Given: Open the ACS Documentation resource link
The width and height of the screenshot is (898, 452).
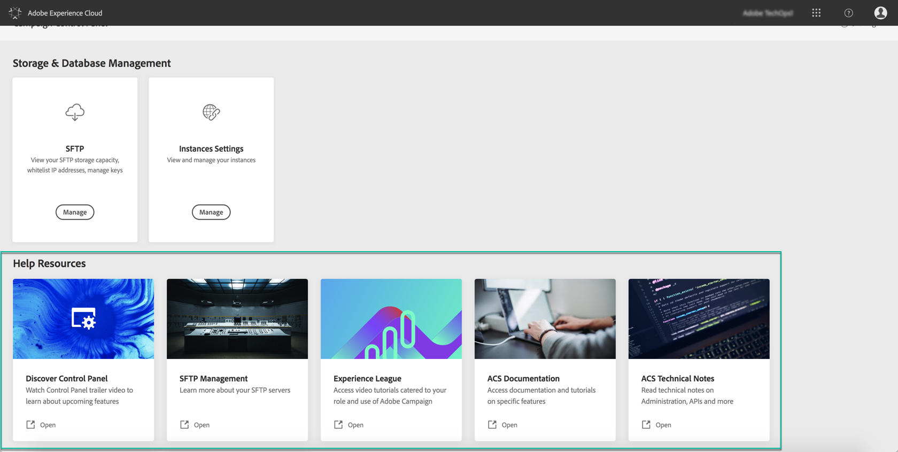Looking at the screenshot, I should tap(503, 425).
